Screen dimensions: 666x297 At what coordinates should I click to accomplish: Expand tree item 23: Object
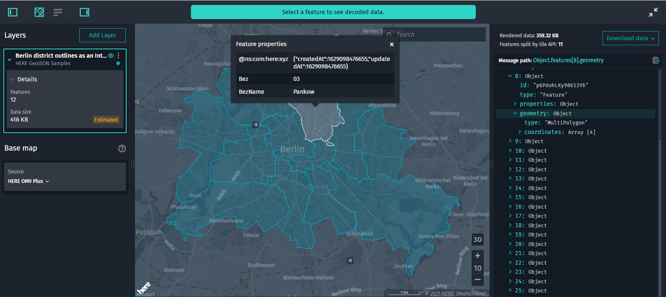(x=510, y=272)
